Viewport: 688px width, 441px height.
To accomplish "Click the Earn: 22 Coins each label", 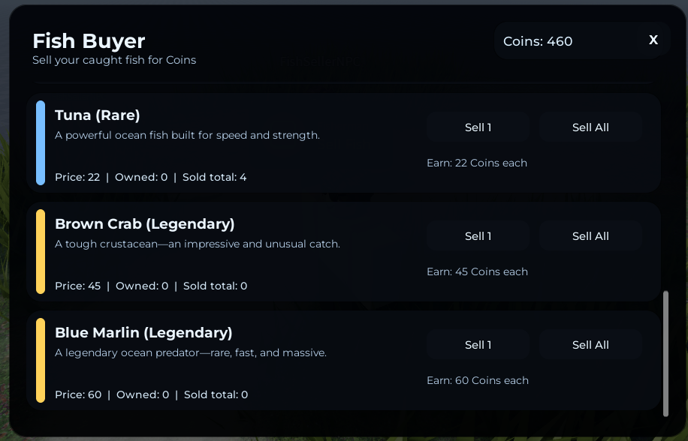I will pos(477,163).
